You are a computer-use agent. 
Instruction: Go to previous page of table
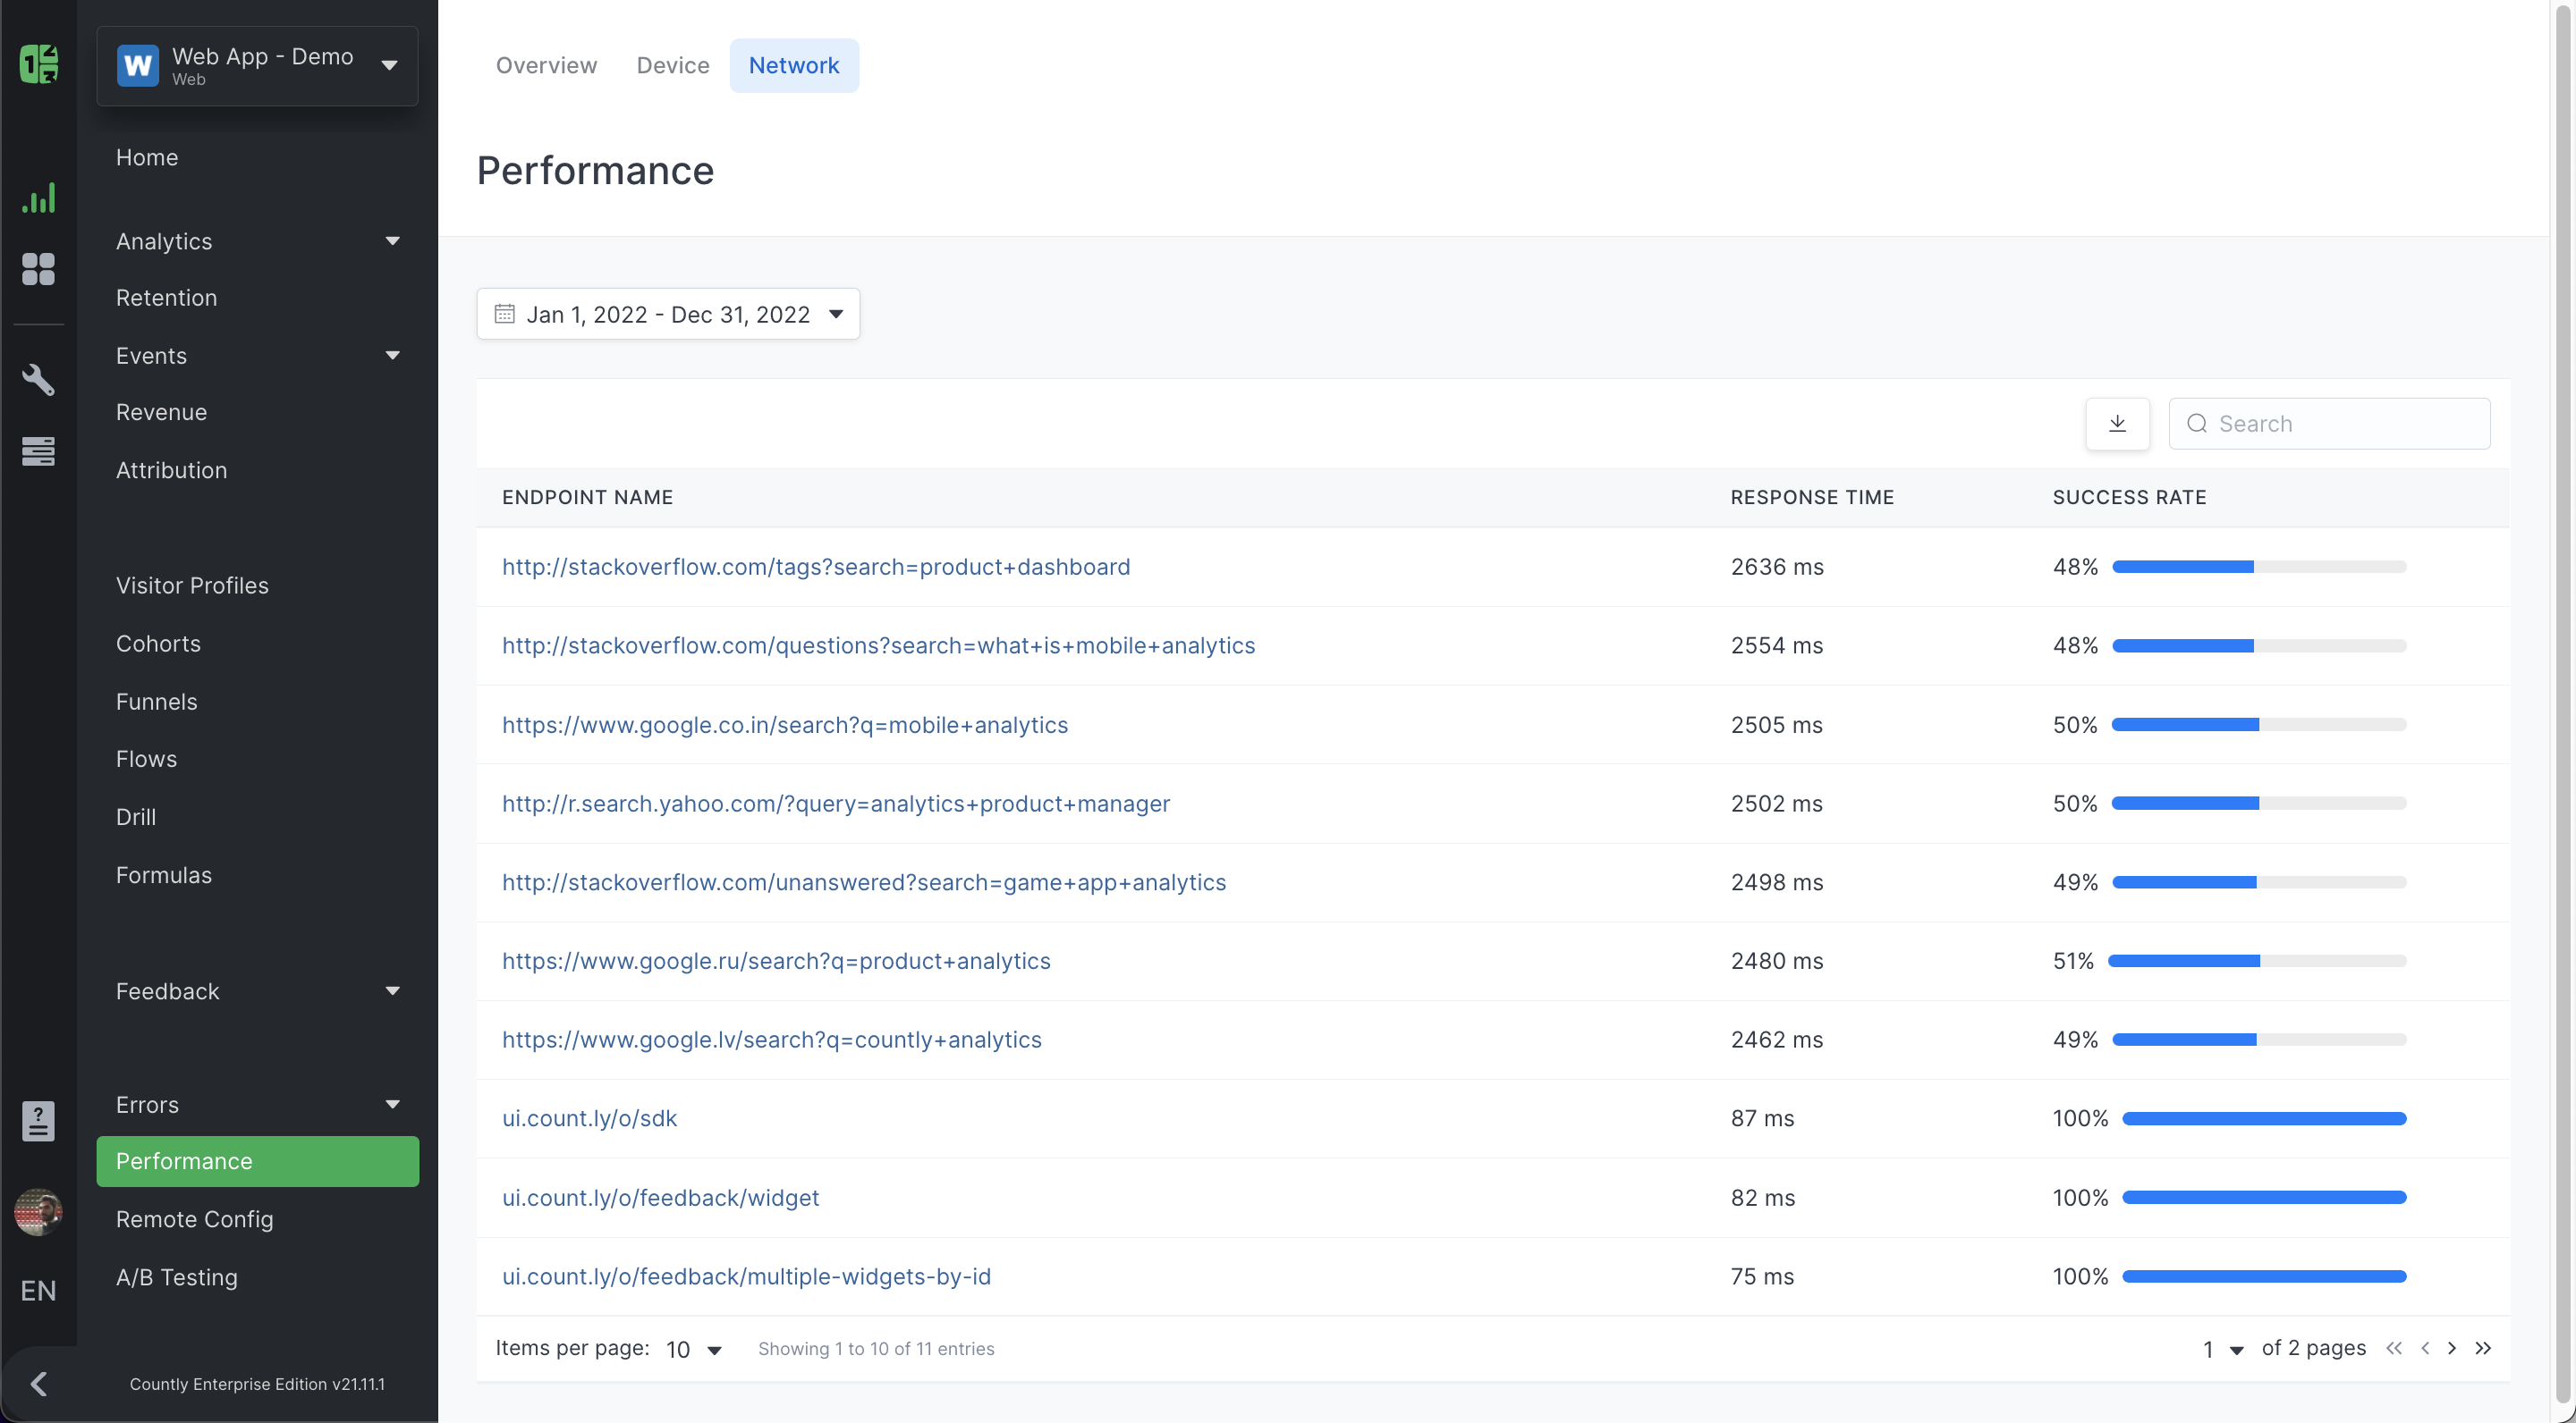(x=2424, y=1348)
